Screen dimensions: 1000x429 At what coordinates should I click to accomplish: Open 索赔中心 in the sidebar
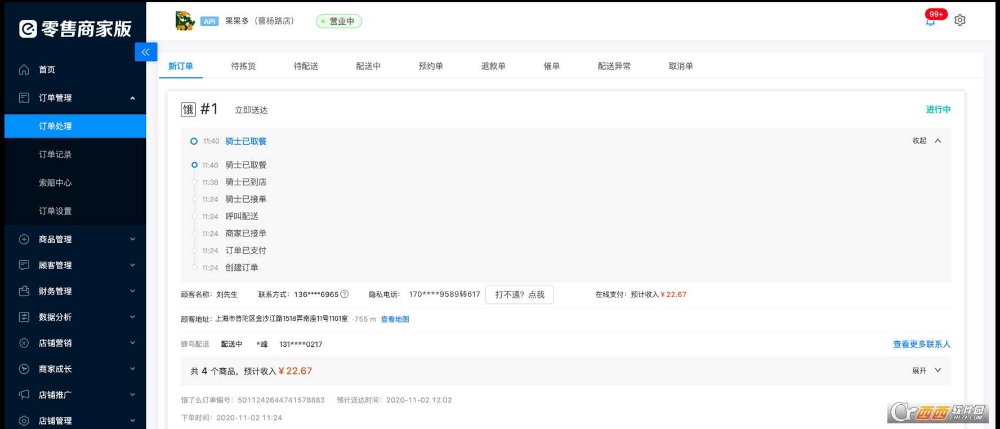click(x=55, y=182)
